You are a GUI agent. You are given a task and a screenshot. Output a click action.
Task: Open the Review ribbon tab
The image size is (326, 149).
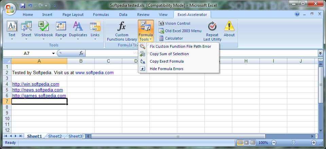pyautogui.click(x=143, y=15)
